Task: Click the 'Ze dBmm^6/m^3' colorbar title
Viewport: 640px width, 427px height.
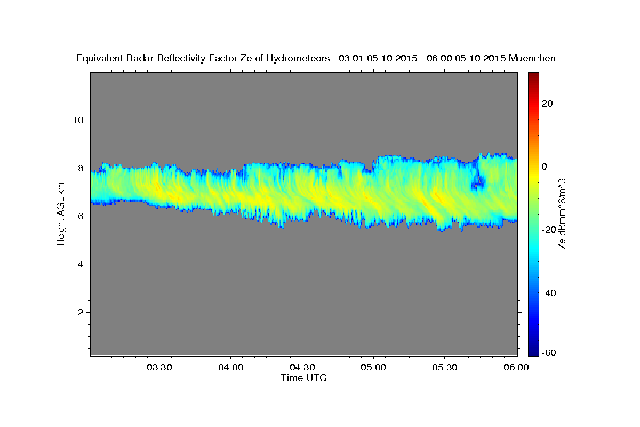Action: coord(562,213)
